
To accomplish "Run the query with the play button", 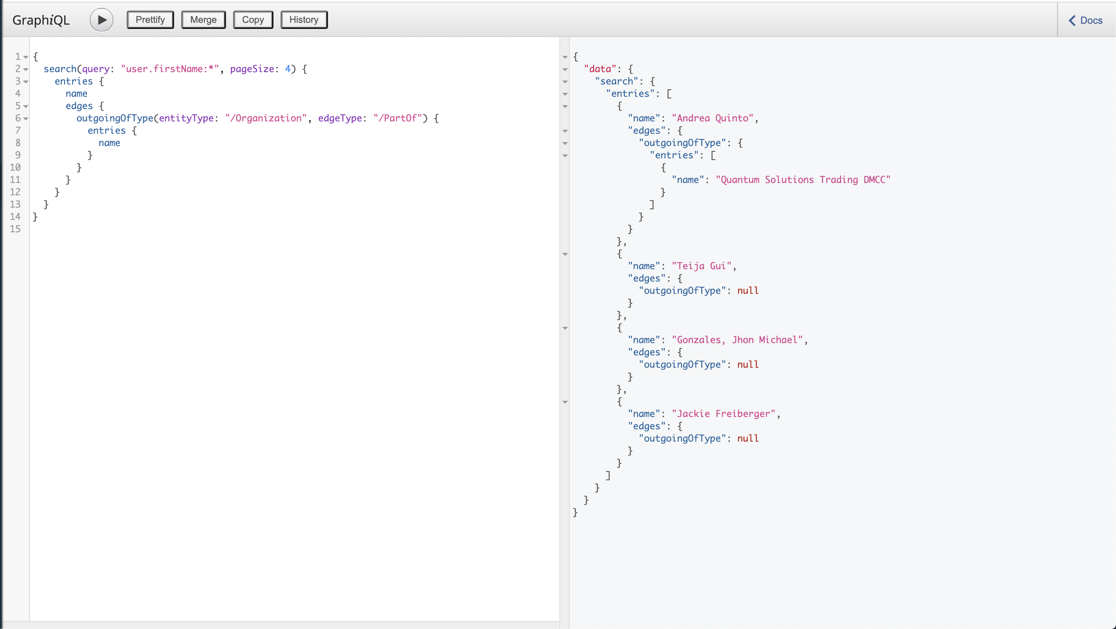I will pos(102,20).
